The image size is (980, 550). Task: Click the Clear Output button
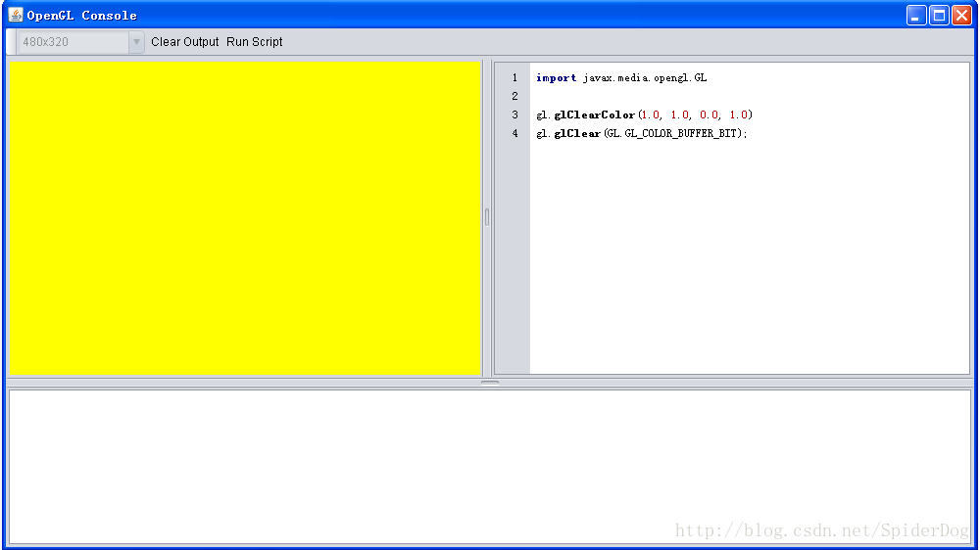click(x=184, y=42)
